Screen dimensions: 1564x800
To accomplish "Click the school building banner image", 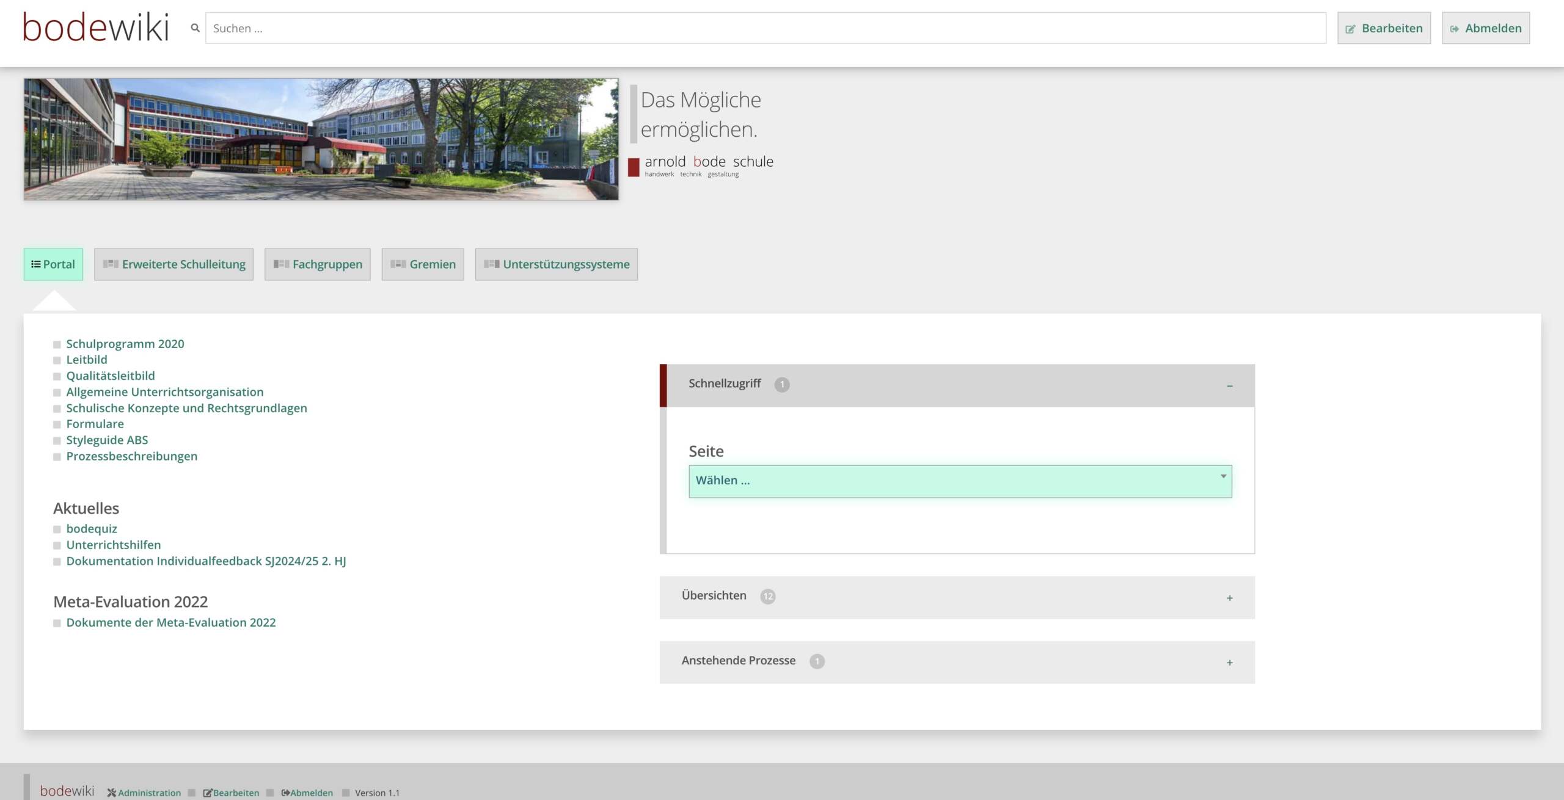I will (321, 139).
